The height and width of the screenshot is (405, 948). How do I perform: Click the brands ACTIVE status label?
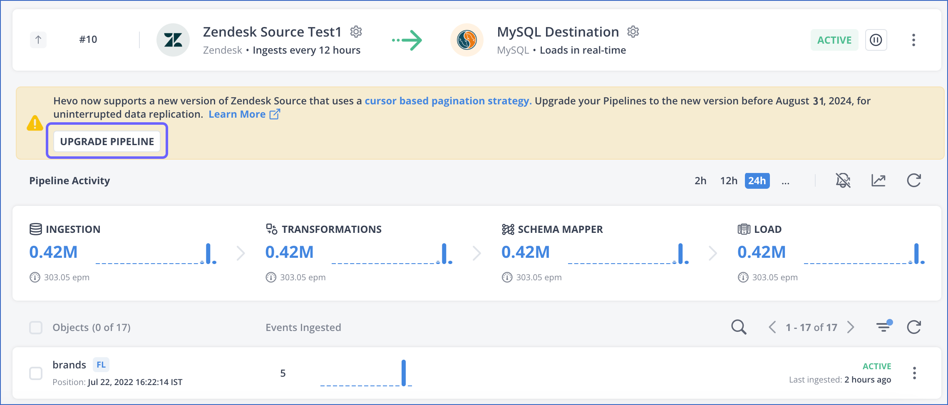pos(877,366)
